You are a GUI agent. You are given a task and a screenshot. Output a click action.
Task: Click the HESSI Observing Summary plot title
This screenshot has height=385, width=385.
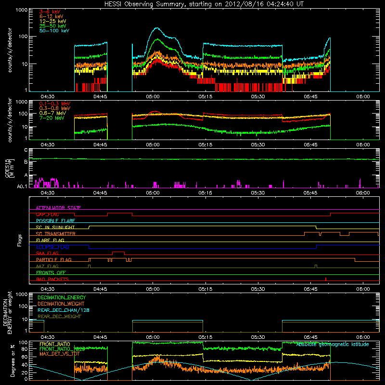(204, 4)
